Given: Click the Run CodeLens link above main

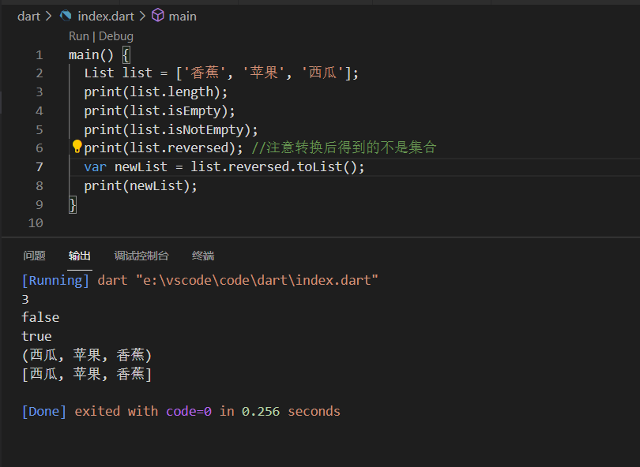Looking at the screenshot, I should coord(79,36).
